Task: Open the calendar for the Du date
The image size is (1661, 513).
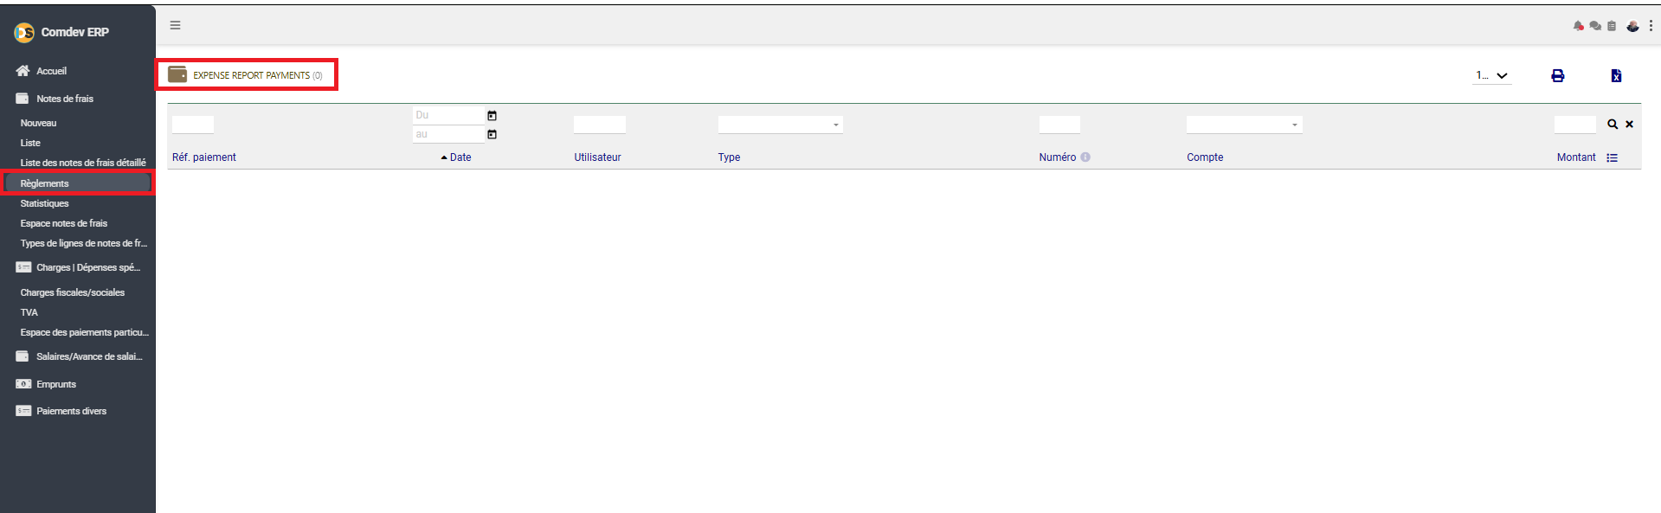Action: tap(492, 115)
